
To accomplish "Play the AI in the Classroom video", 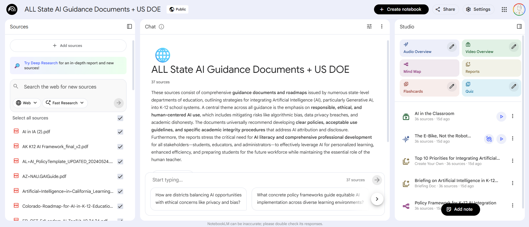I will (x=501, y=116).
